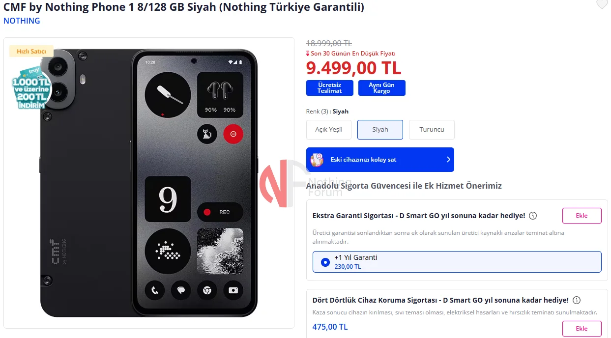The width and height of the screenshot is (611, 338).
Task: Click the Ücretsiz Teslimat tag
Action: click(x=329, y=88)
